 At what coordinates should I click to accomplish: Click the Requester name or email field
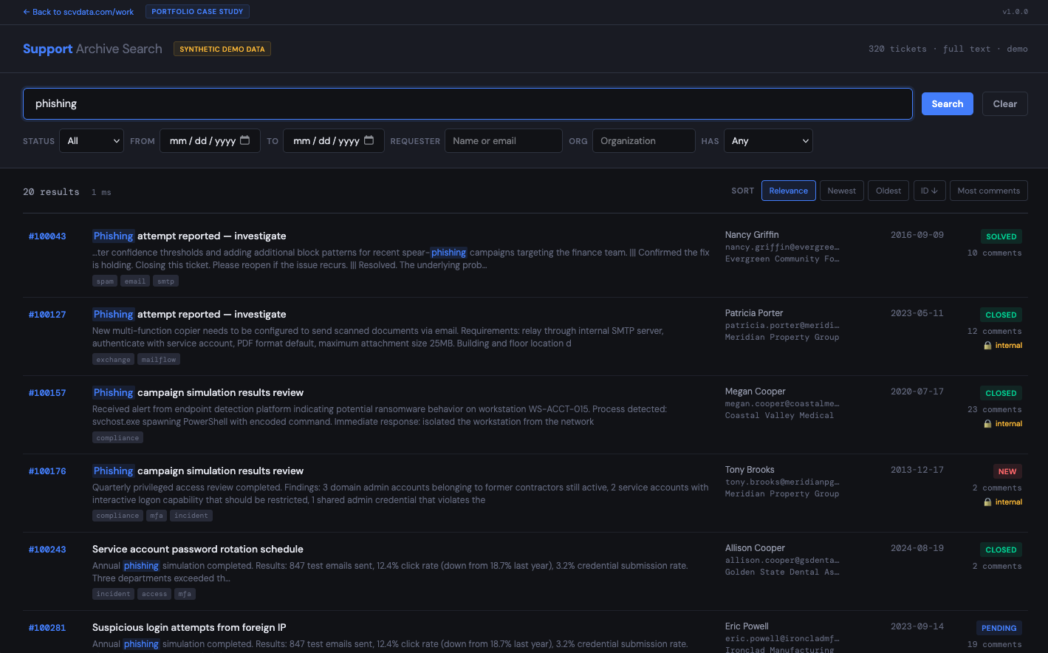tap(504, 141)
